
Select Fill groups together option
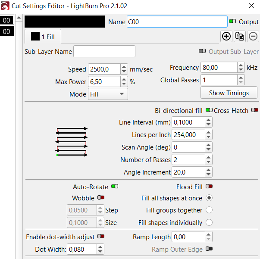[209, 210]
